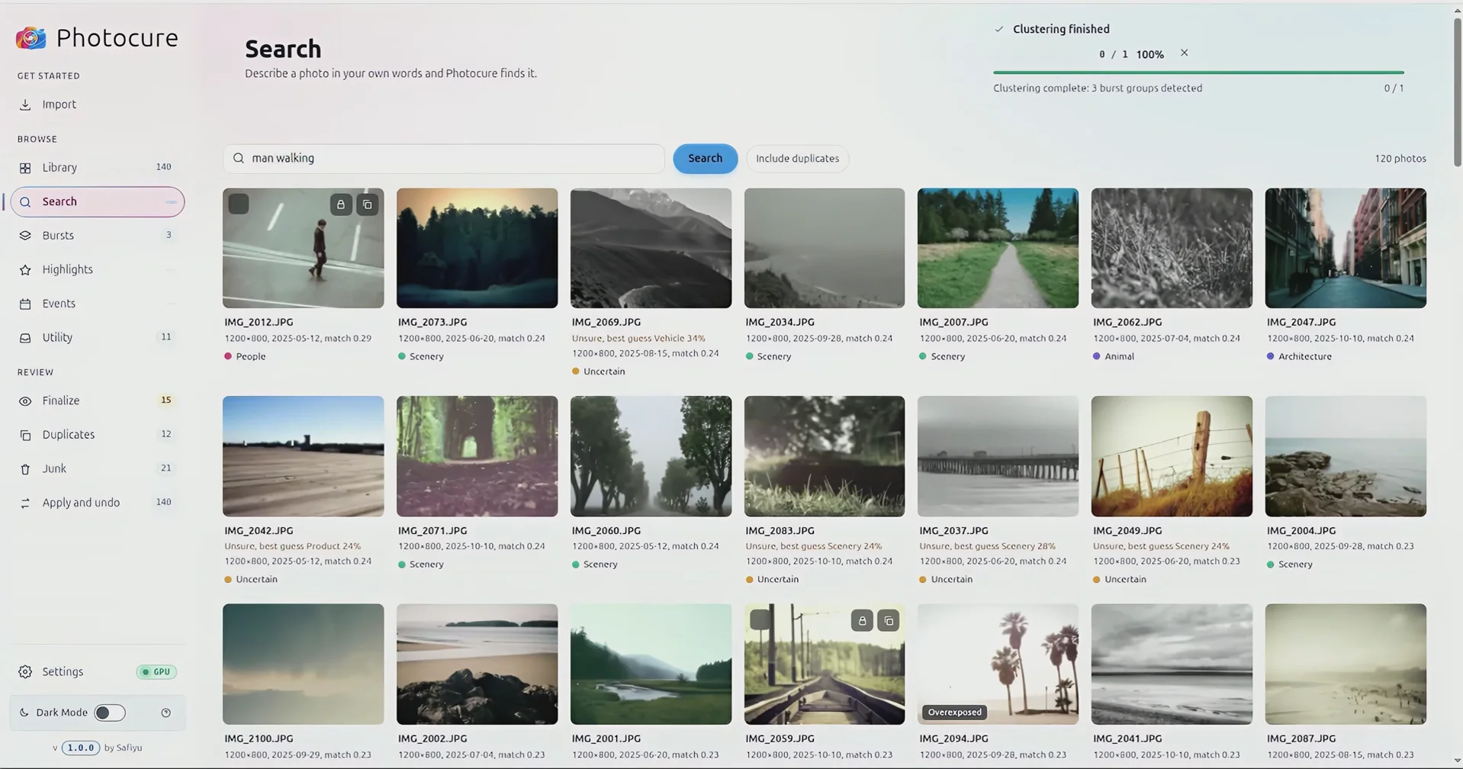Image resolution: width=1463 pixels, height=769 pixels.
Task: Click the duplicate-stack icon on IMG_2059.JPG
Action: pos(889,620)
